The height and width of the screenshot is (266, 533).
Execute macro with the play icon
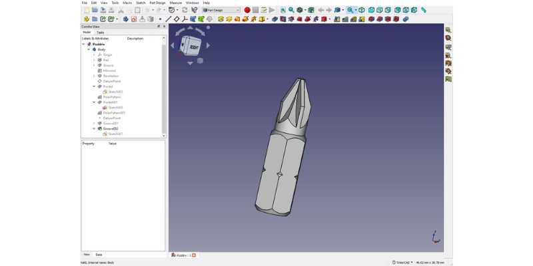tap(272, 10)
